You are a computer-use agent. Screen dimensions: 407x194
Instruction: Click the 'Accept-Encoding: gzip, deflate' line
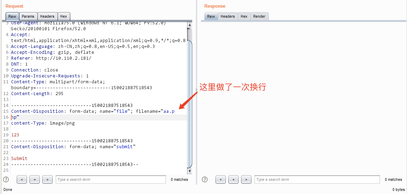coord(52,52)
